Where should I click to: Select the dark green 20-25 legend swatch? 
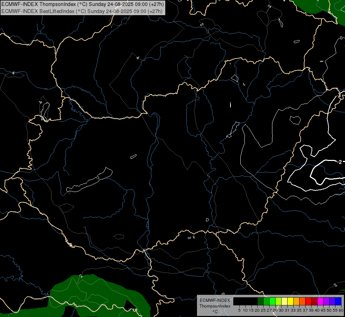[260, 301]
